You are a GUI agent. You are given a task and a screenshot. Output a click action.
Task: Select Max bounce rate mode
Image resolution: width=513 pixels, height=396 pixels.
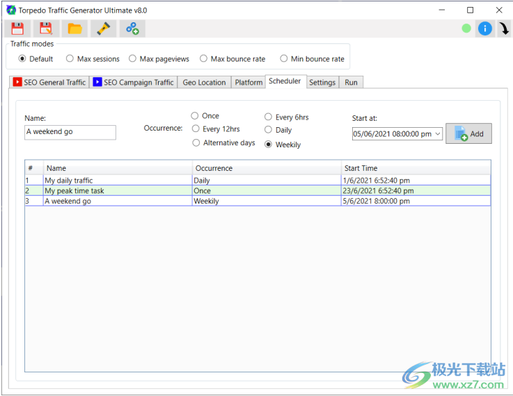tap(232, 59)
